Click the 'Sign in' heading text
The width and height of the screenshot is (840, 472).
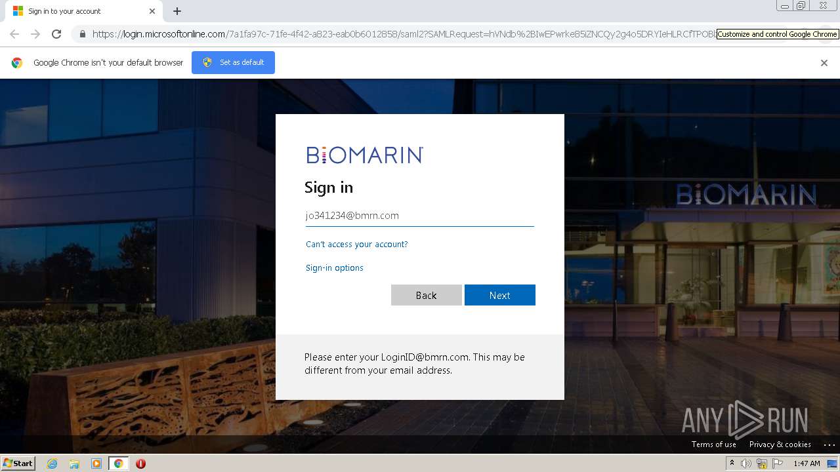(x=329, y=187)
